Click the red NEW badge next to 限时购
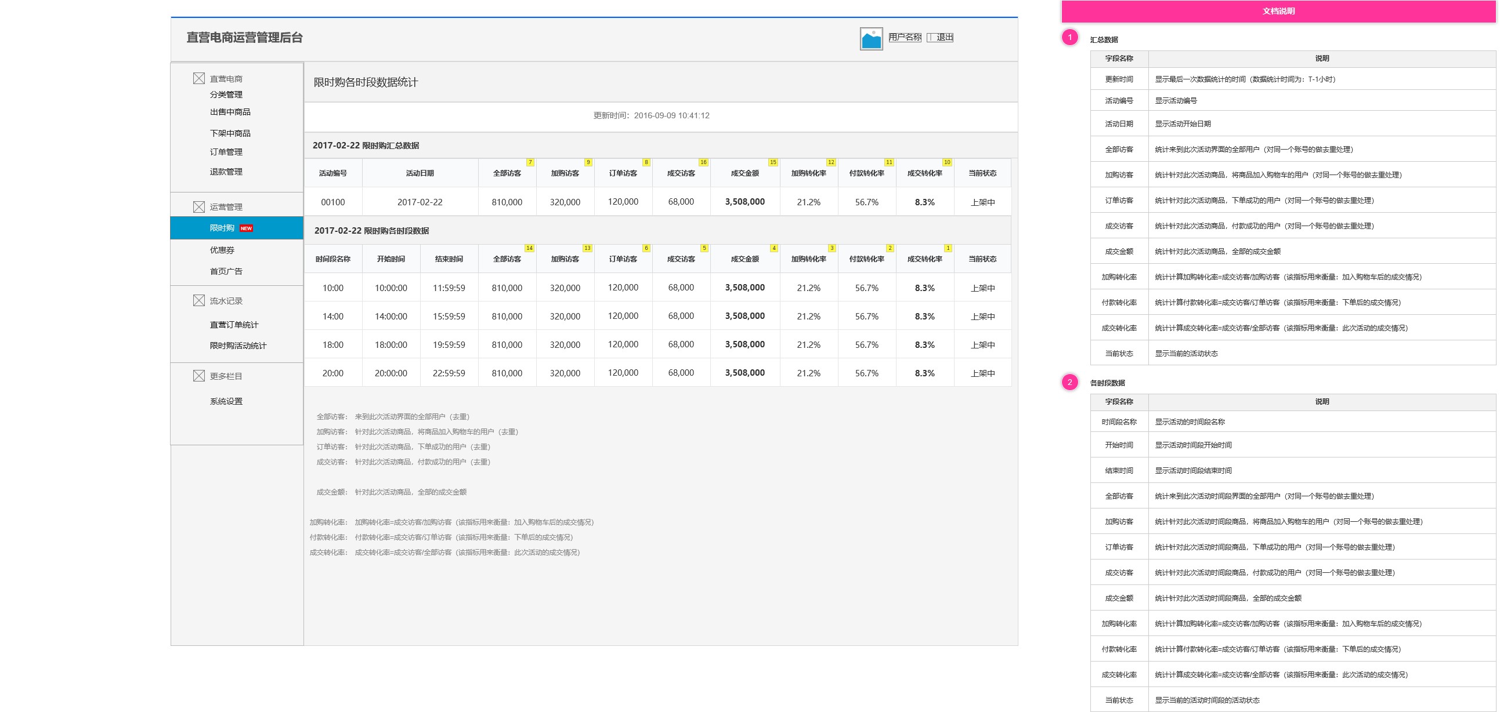The height and width of the screenshot is (712, 1500). [x=246, y=228]
